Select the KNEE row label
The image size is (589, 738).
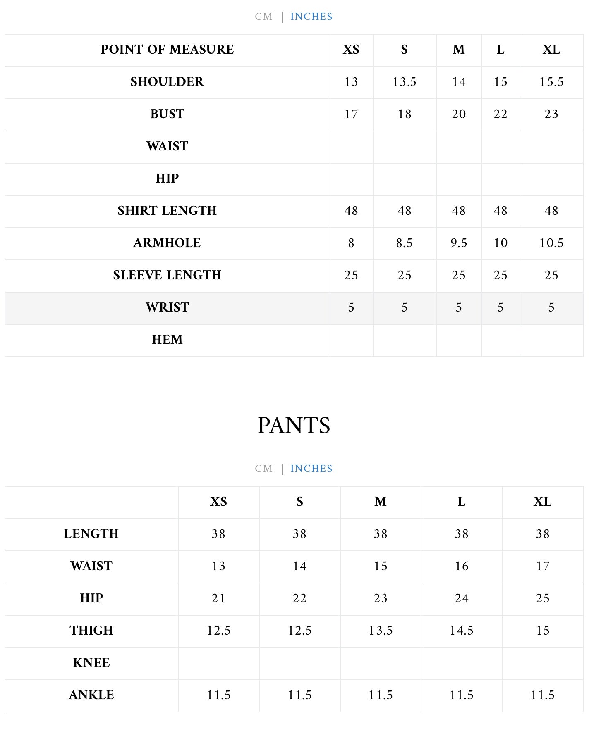(x=91, y=663)
